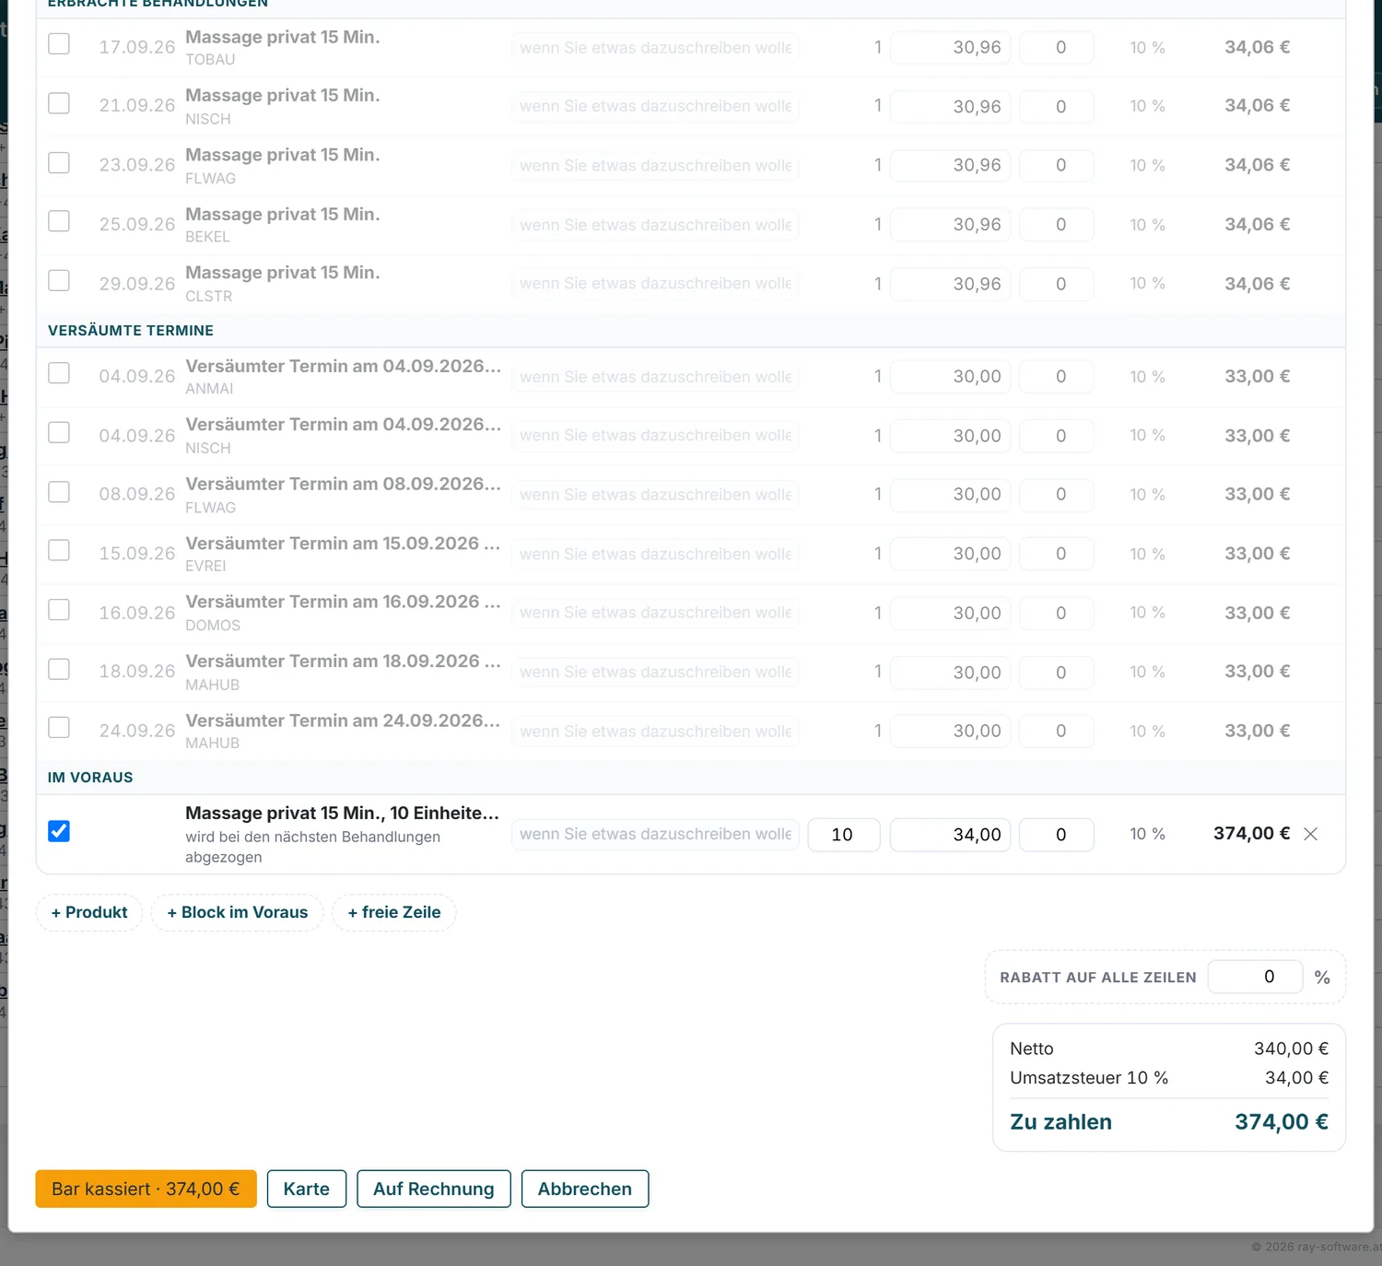Add a prepaid block via + Block im Voraus
The image size is (1382, 1266).
click(238, 912)
